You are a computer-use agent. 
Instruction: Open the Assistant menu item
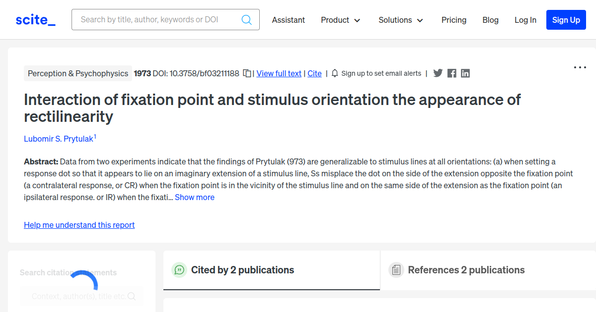coord(288,20)
